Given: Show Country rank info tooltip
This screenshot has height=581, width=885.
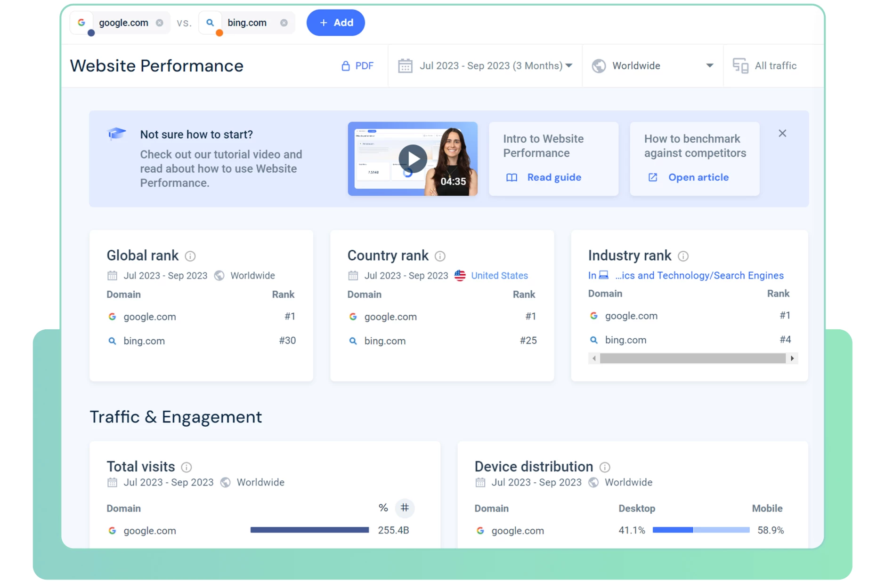Looking at the screenshot, I should (x=440, y=256).
